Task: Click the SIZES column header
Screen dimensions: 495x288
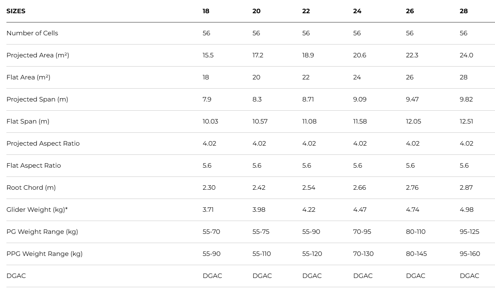Action: click(x=16, y=11)
